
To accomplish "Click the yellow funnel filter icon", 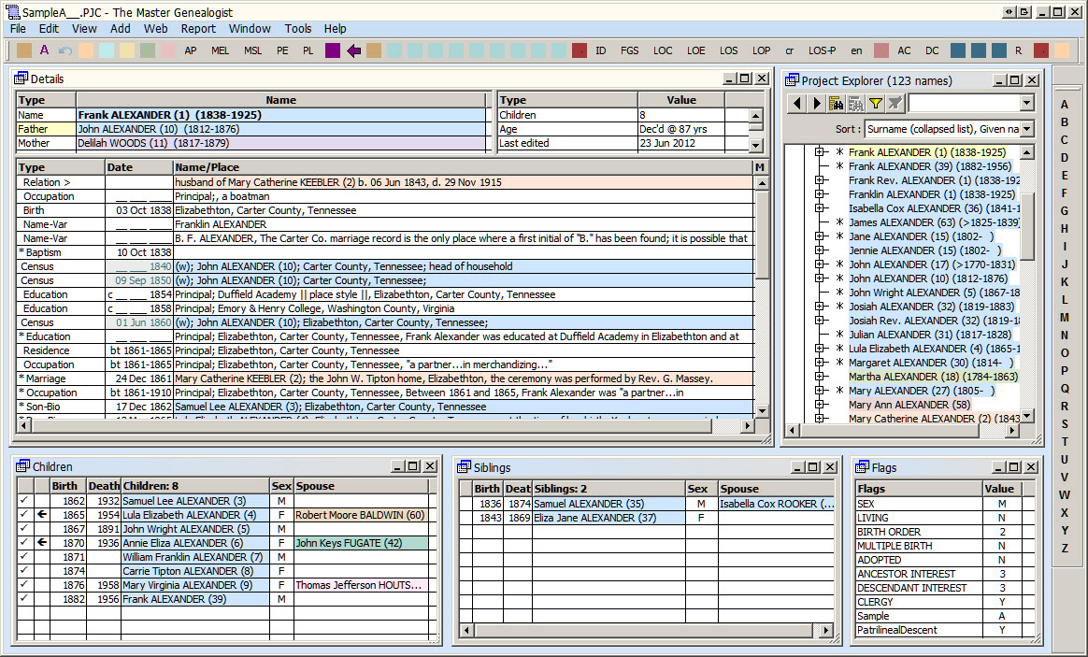I will click(x=876, y=104).
